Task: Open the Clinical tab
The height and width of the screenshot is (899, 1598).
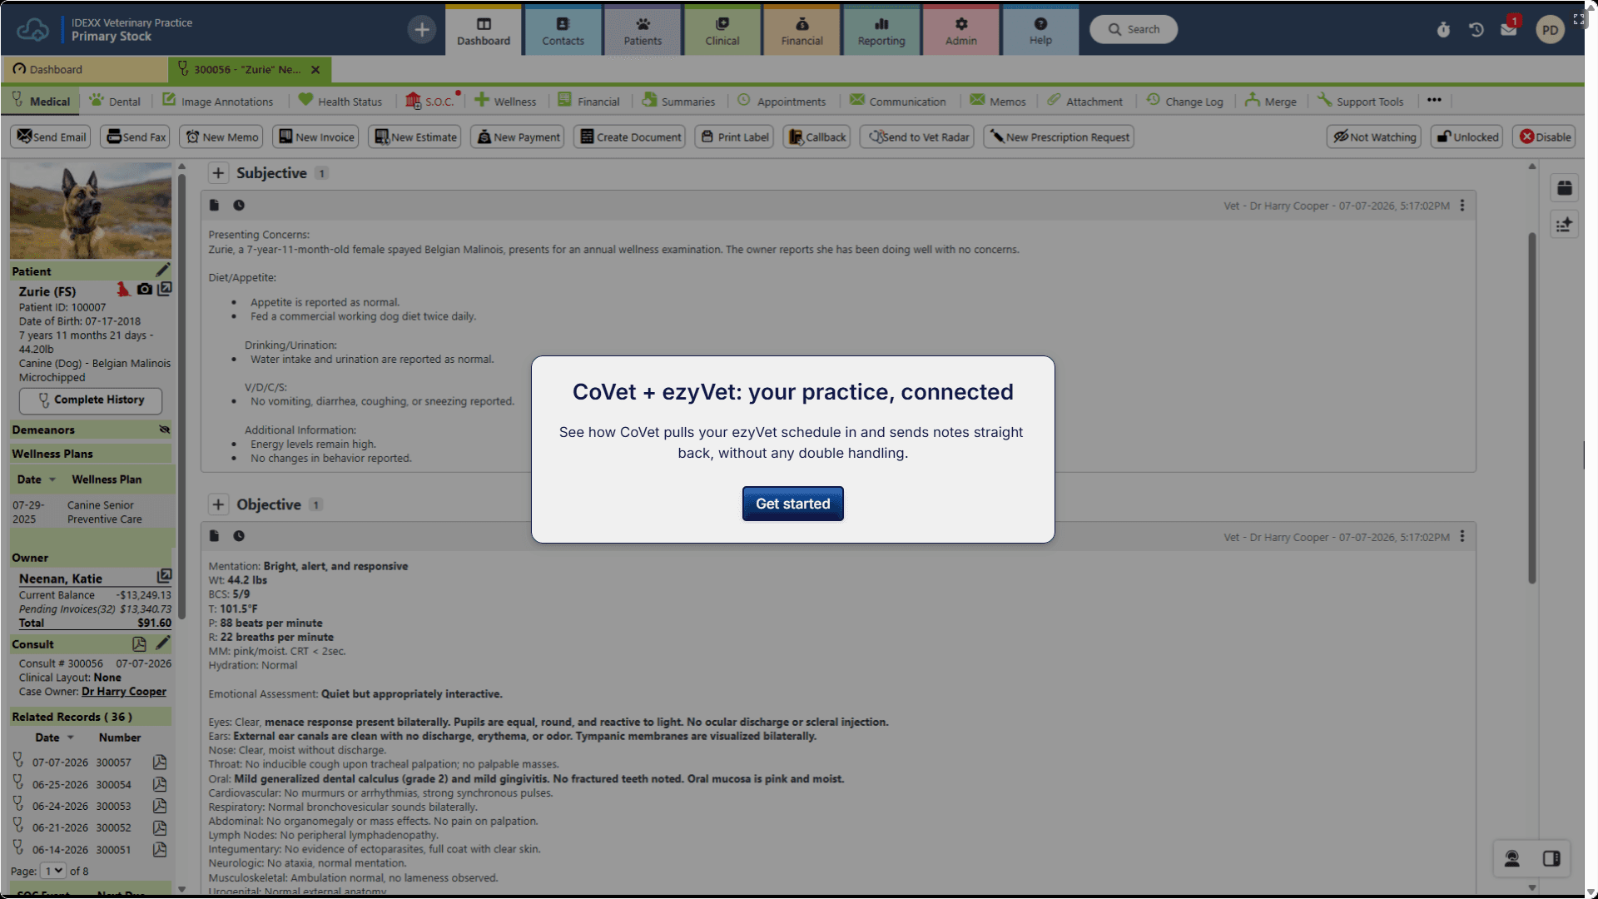Action: 722,31
